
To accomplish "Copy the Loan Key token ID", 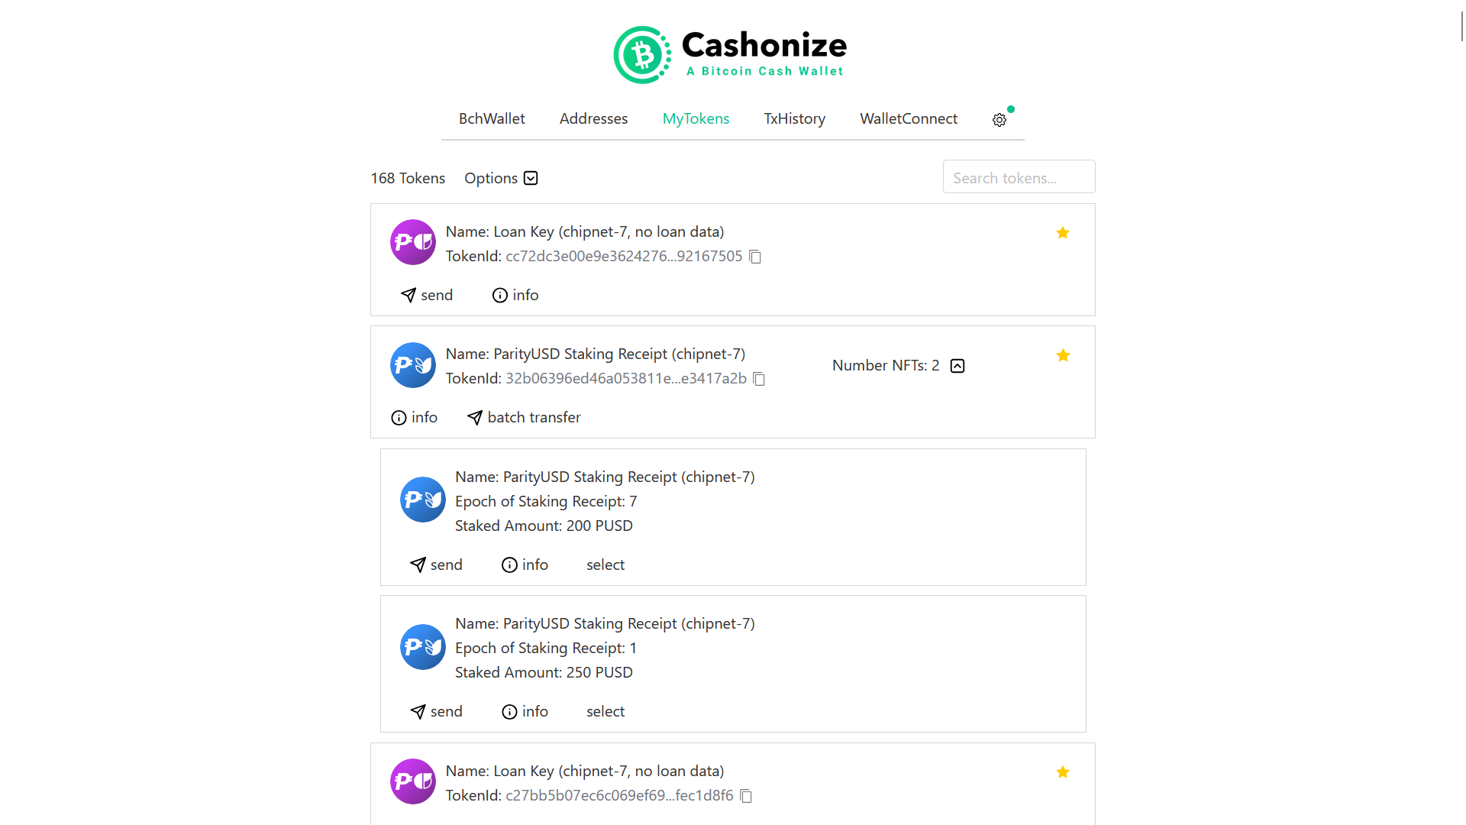I will (x=754, y=257).
